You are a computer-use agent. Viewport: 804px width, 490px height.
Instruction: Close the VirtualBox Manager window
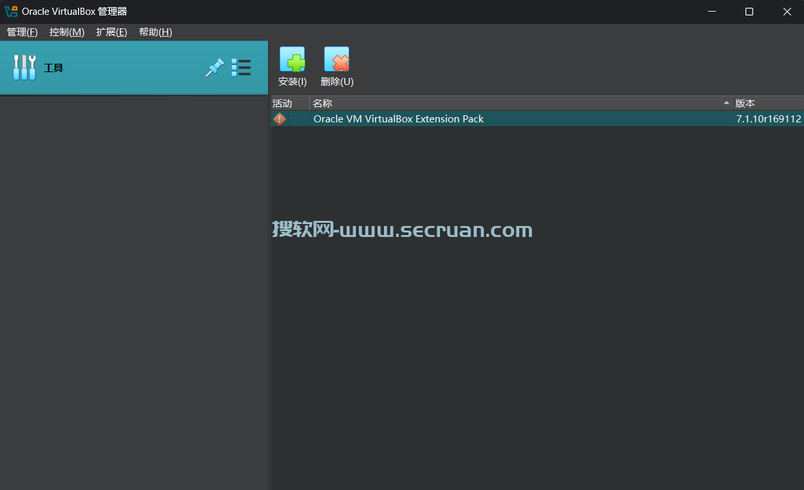pos(787,12)
